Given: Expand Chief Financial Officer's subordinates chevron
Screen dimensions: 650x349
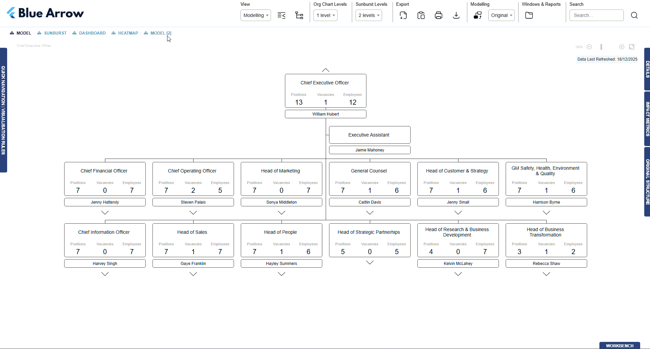Looking at the screenshot, I should (105, 213).
